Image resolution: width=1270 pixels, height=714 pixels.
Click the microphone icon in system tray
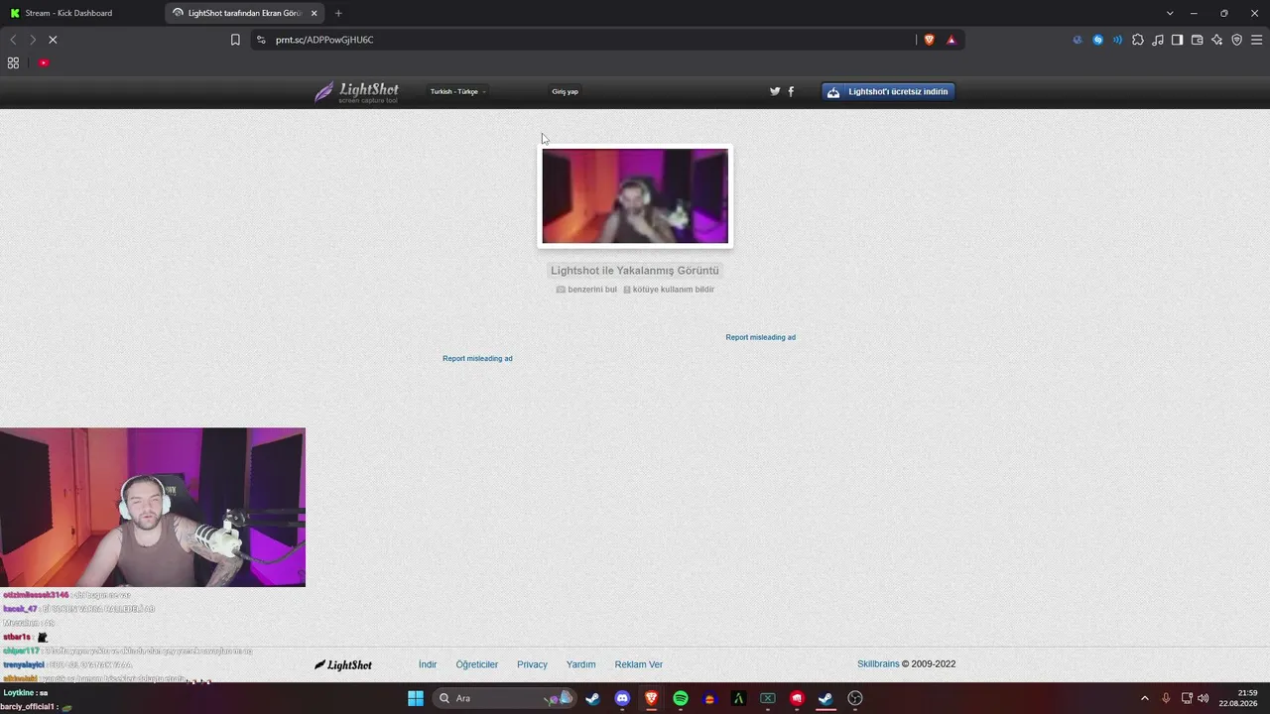click(1166, 698)
